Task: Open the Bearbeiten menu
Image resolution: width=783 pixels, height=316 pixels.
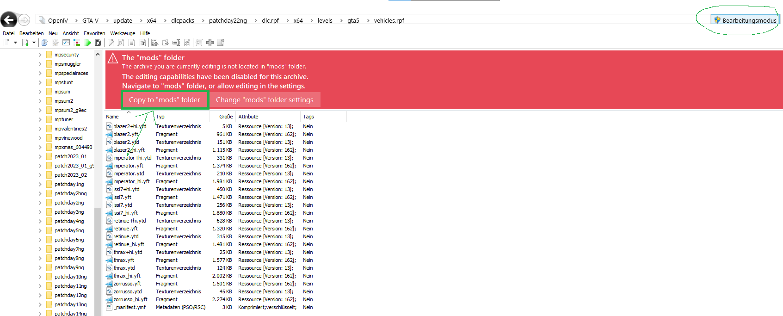Action: coord(31,33)
